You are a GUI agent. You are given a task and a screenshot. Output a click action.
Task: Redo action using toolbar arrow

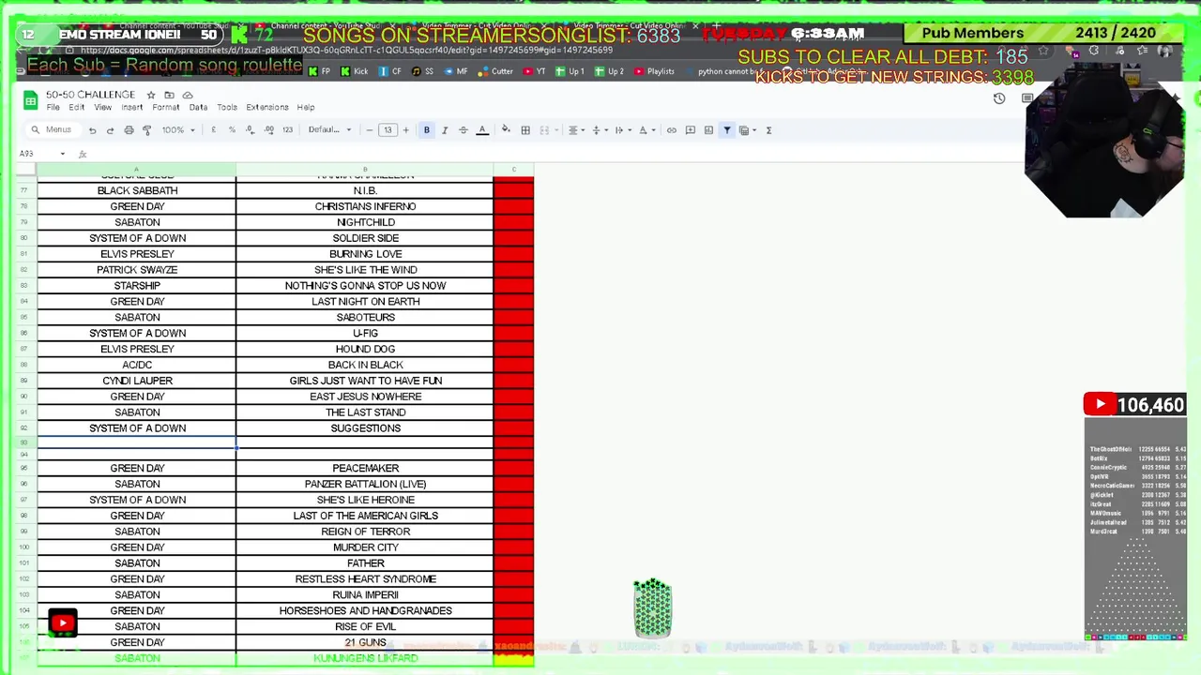click(110, 130)
